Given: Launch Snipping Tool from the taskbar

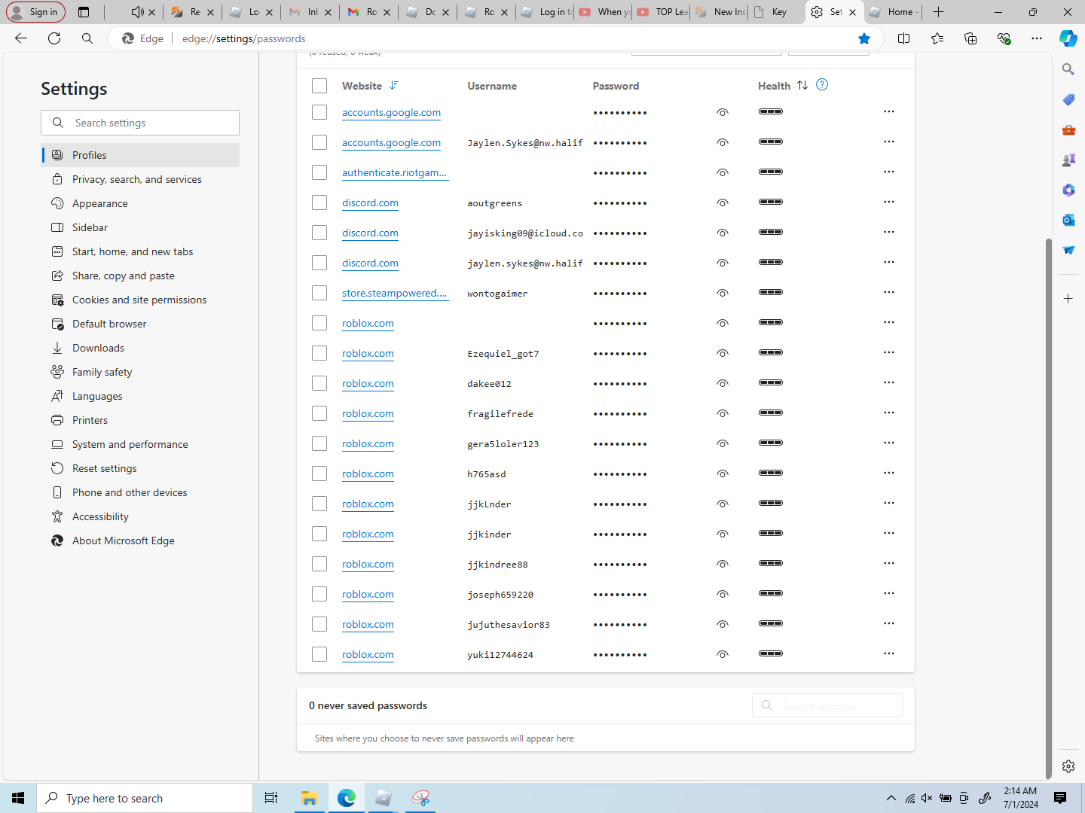Looking at the screenshot, I should click(420, 798).
